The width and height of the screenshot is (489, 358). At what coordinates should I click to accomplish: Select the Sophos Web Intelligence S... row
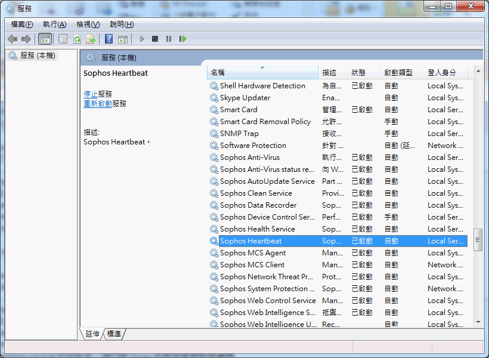point(338,313)
